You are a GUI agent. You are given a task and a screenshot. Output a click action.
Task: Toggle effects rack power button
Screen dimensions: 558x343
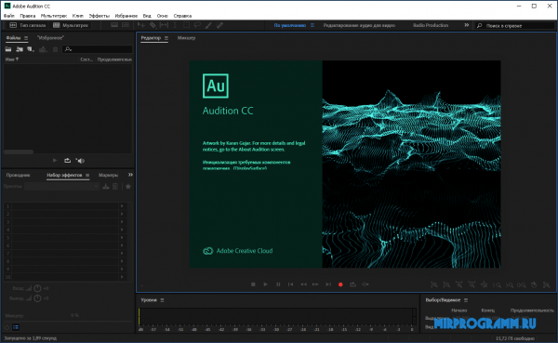7,327
